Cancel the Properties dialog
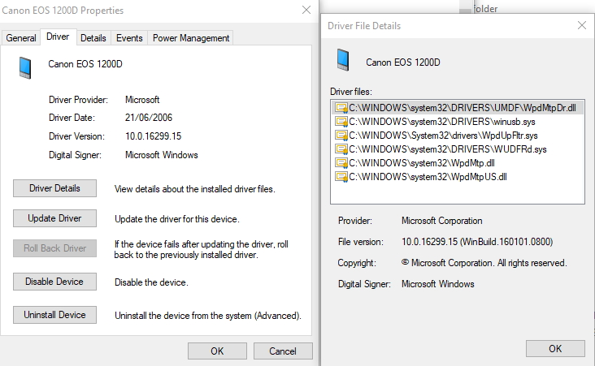 click(283, 351)
